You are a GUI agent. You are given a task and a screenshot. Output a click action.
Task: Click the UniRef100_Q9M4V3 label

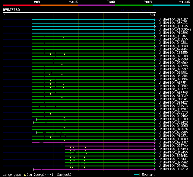point(173,149)
